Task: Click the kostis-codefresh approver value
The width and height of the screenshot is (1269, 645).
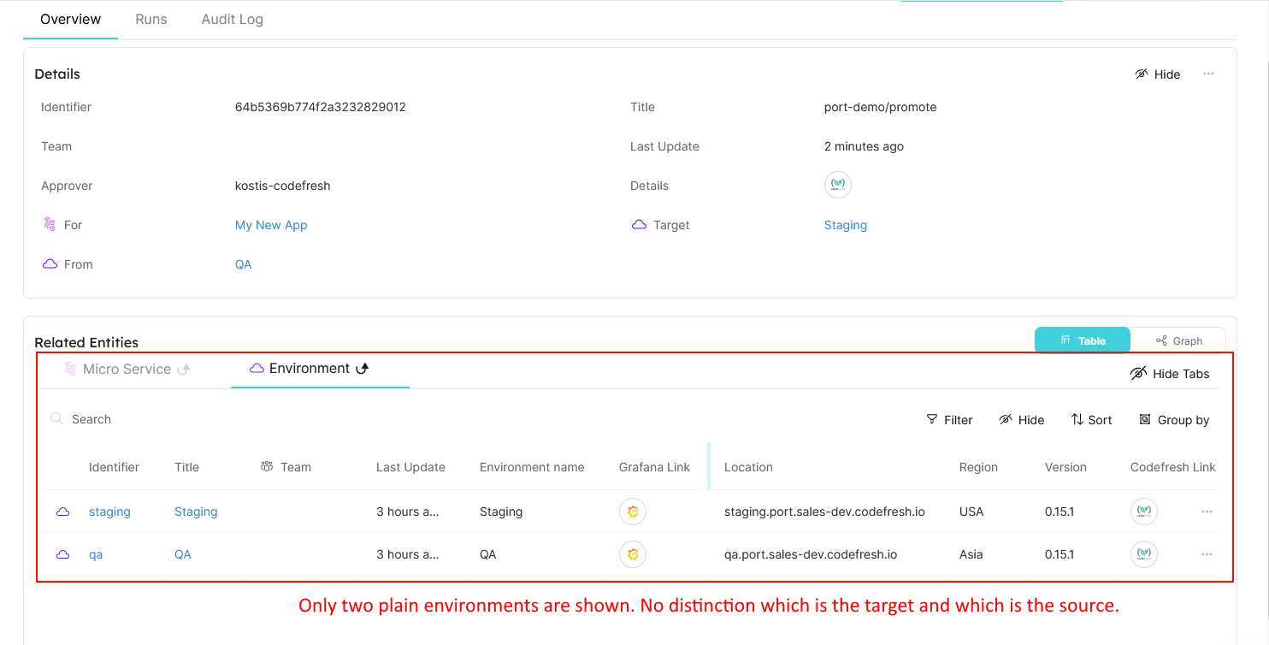Action: (283, 186)
